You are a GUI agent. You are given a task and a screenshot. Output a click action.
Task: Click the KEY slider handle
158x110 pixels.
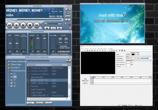click(x=10, y=43)
